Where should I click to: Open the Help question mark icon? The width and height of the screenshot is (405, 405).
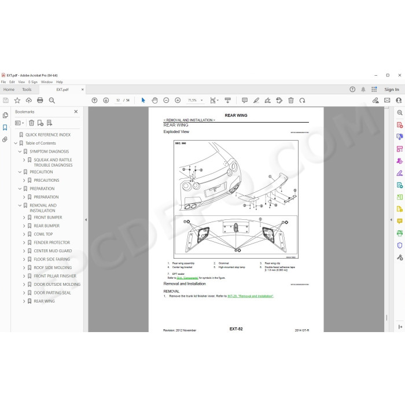[352, 89]
